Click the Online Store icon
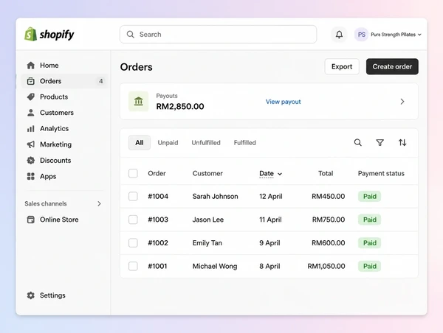 [31, 220]
